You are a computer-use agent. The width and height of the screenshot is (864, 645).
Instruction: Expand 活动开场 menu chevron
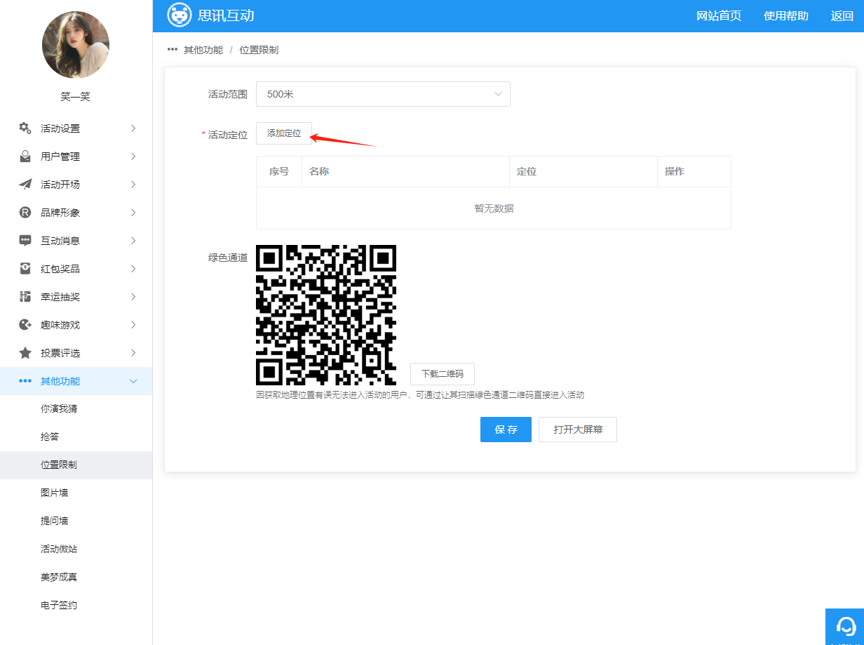[133, 185]
